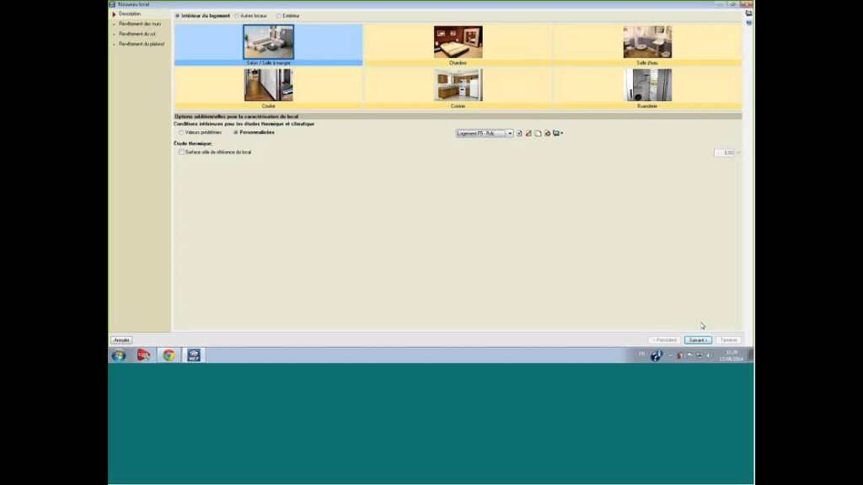
Task: Pick the Salle d'eau room picture
Action: (x=647, y=42)
